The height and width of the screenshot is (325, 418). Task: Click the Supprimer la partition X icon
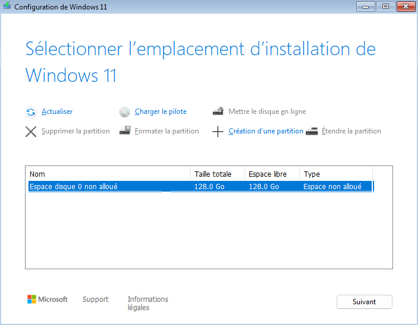[x=31, y=132]
